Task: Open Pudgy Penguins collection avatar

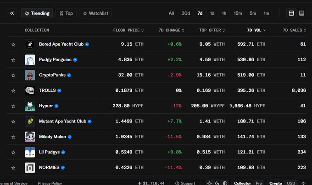Action: click(x=30, y=60)
